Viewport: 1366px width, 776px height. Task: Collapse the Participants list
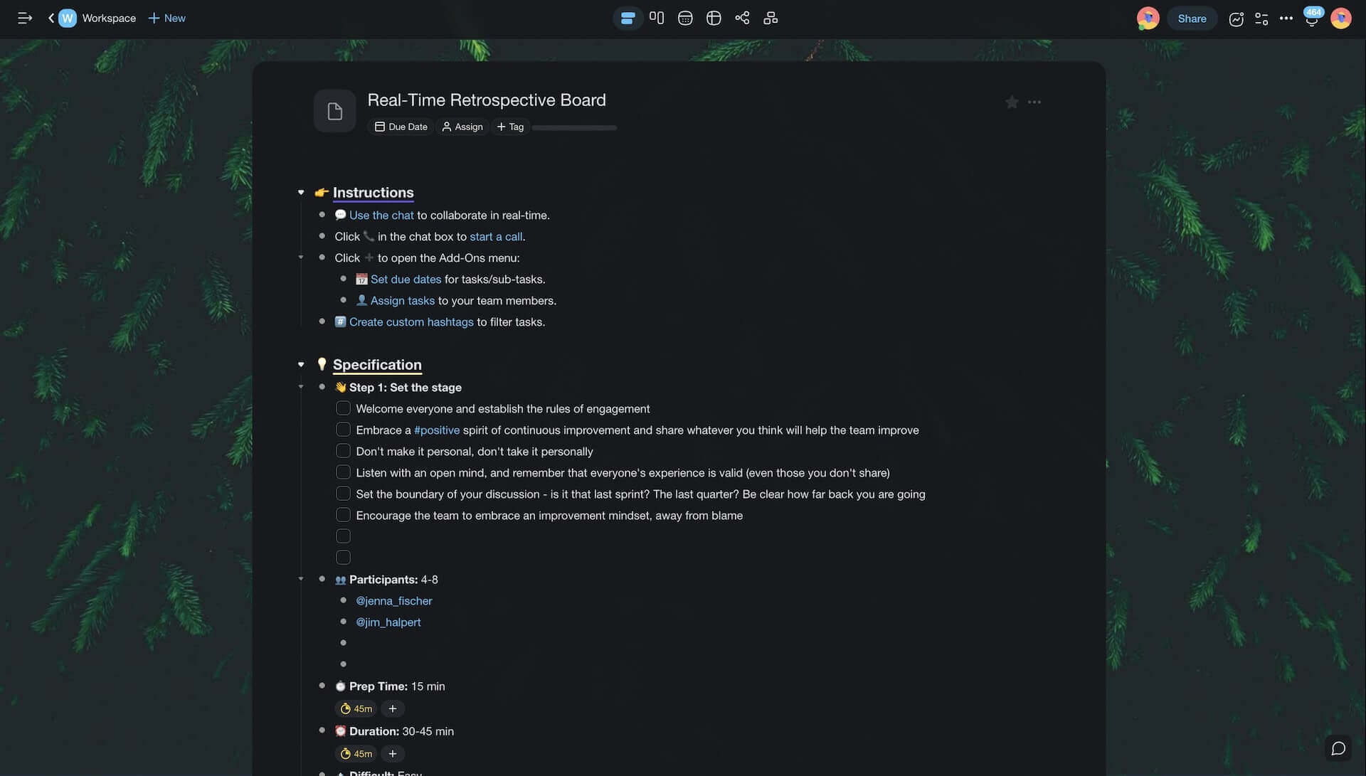pyautogui.click(x=301, y=579)
